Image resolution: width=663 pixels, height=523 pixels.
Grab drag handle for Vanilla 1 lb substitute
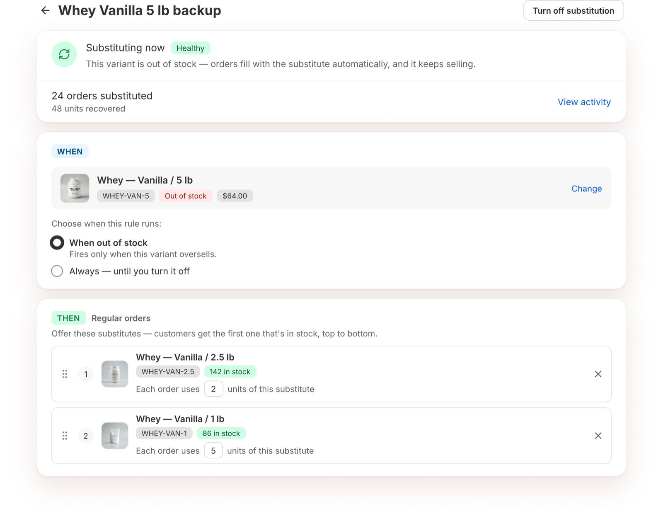65,436
